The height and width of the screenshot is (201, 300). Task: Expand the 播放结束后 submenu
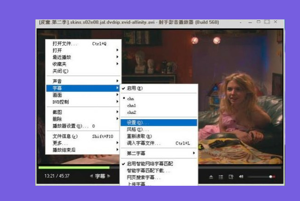[x=83, y=150]
